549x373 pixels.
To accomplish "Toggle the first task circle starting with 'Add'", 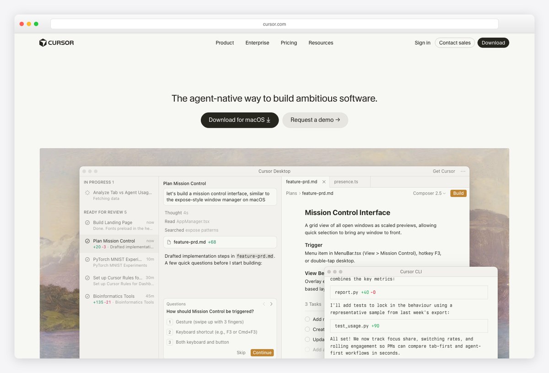I will [307, 319].
